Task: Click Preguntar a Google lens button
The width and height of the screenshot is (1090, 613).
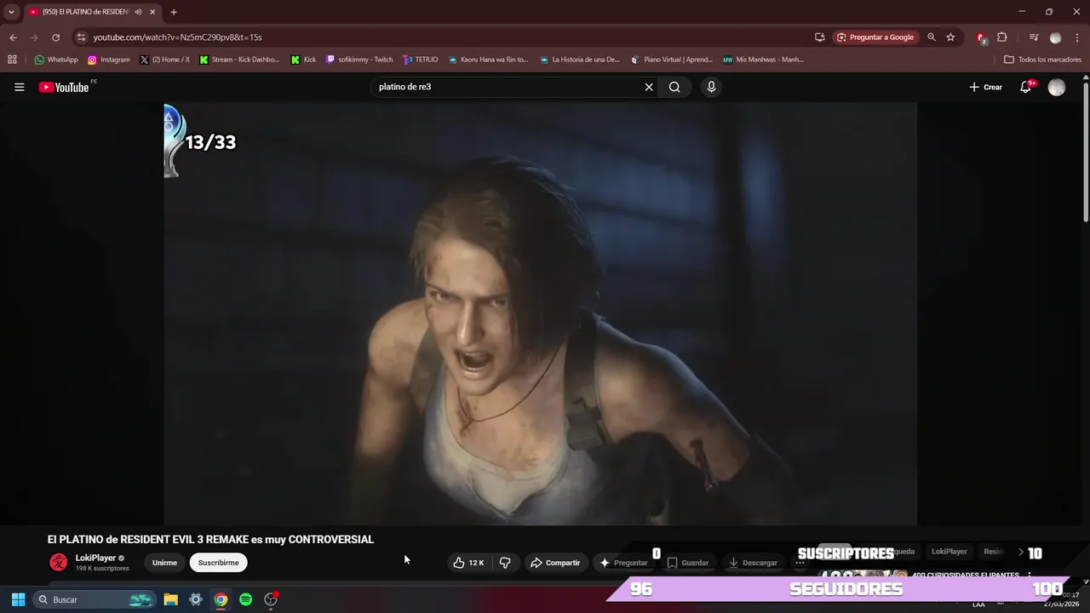Action: pos(875,37)
